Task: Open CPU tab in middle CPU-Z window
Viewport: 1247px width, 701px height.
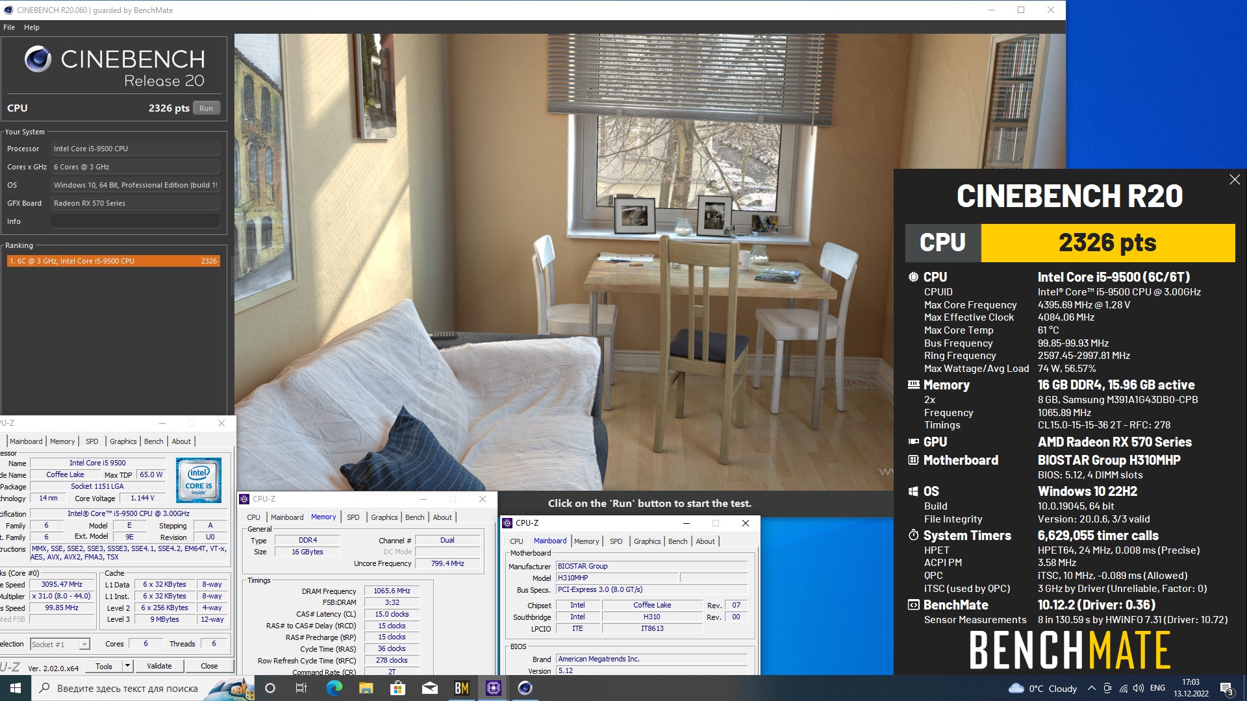Action: (254, 517)
